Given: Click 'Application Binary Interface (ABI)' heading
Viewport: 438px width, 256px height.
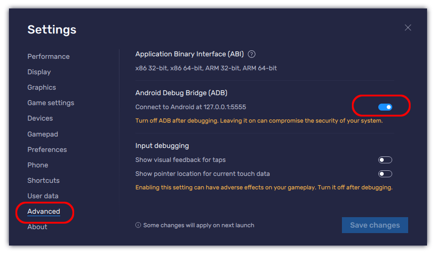Looking at the screenshot, I should pyautogui.click(x=190, y=54).
